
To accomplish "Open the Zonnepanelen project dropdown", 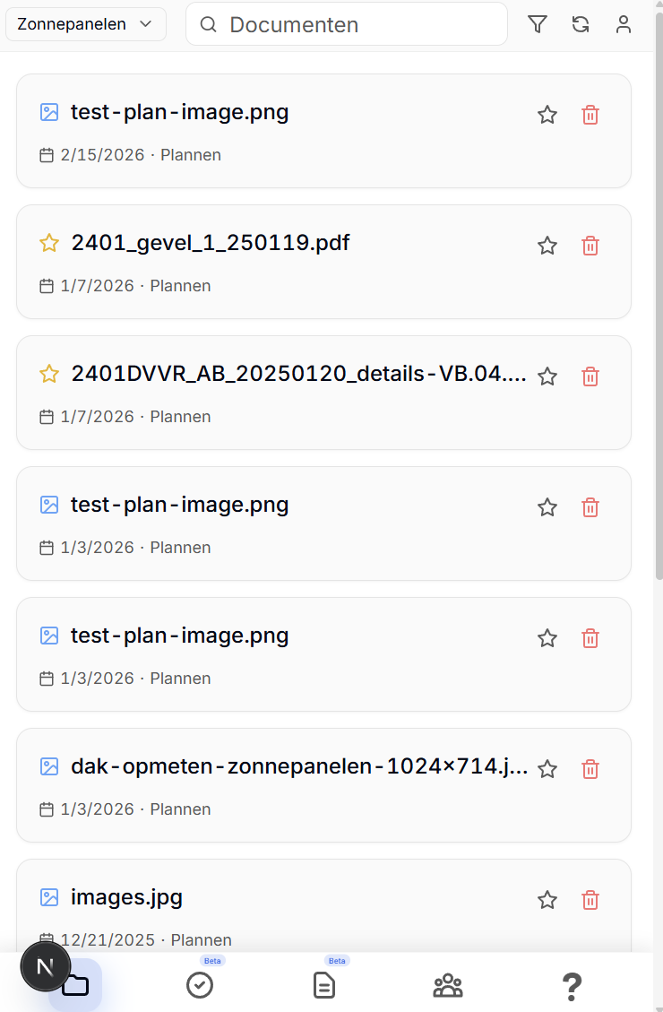I will 85,24.
